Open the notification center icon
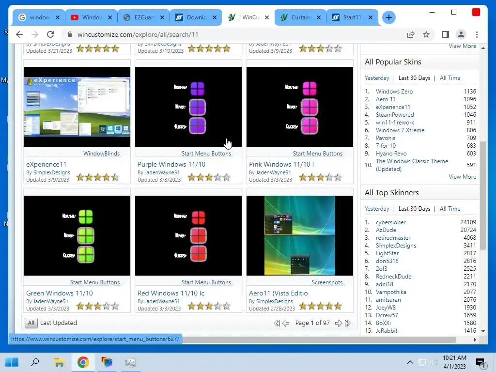The image size is (496, 372). click(480, 363)
